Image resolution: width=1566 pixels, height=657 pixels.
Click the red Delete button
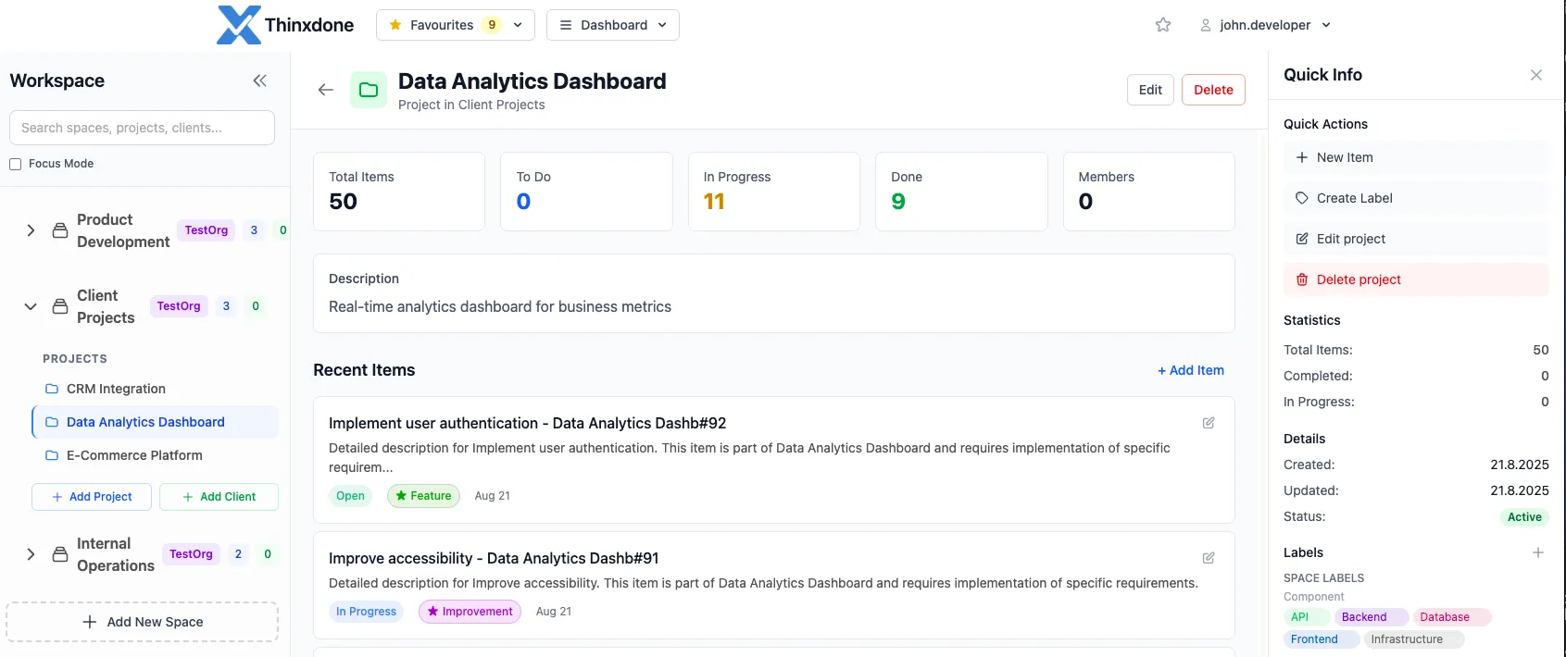1213,90
